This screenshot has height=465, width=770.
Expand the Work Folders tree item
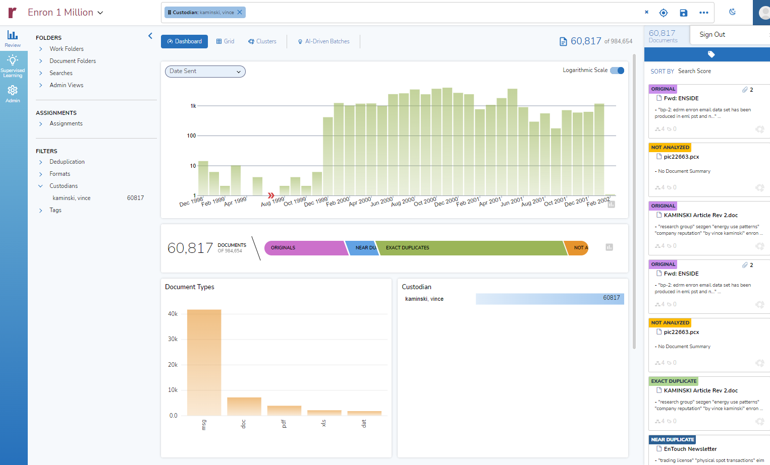pyautogui.click(x=41, y=49)
